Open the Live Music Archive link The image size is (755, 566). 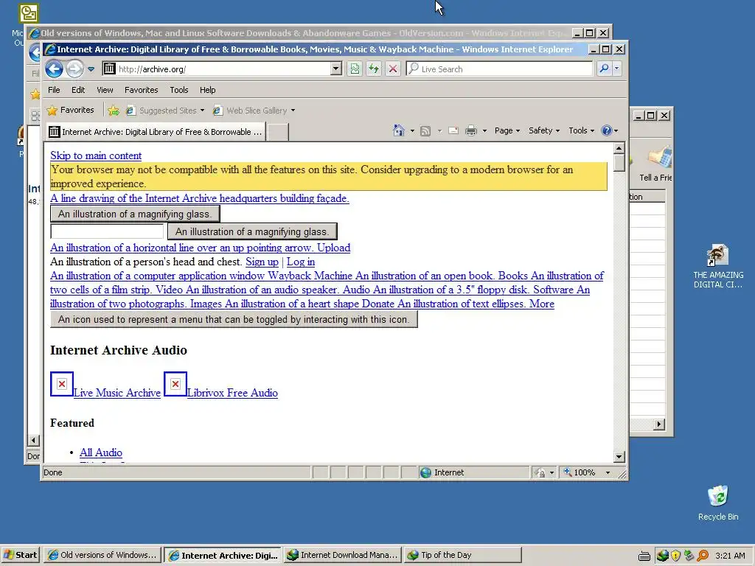(x=117, y=393)
